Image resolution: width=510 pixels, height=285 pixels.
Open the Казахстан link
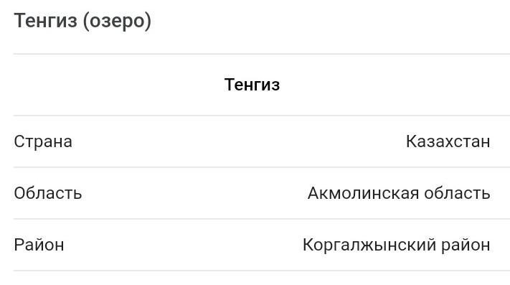(448, 141)
